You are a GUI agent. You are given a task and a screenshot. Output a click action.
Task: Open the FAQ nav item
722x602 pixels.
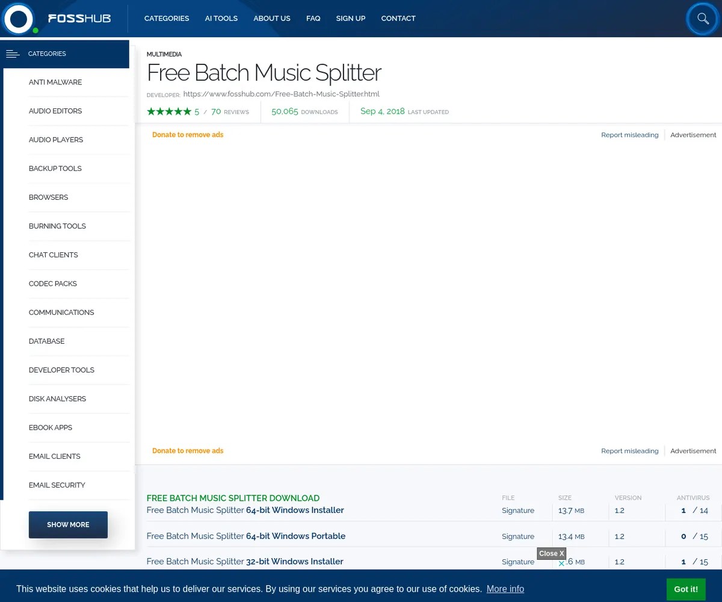pyautogui.click(x=313, y=19)
